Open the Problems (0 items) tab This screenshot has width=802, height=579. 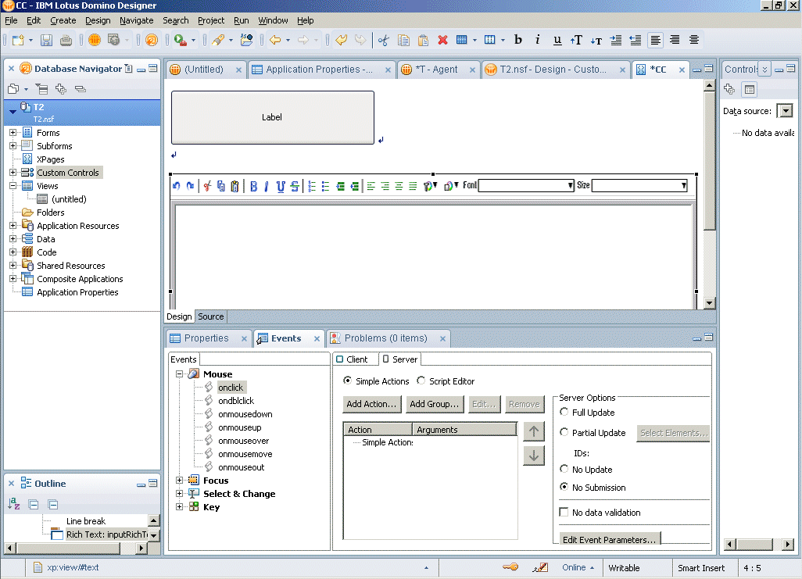tap(385, 338)
